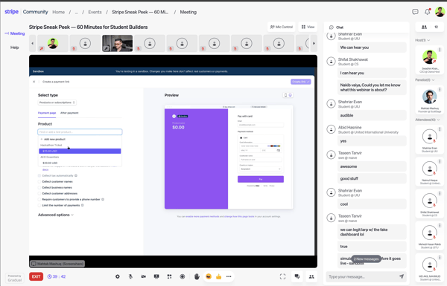The width and height of the screenshot is (447, 286).
Task: Expand Advanced options
Action: [x=56, y=215]
